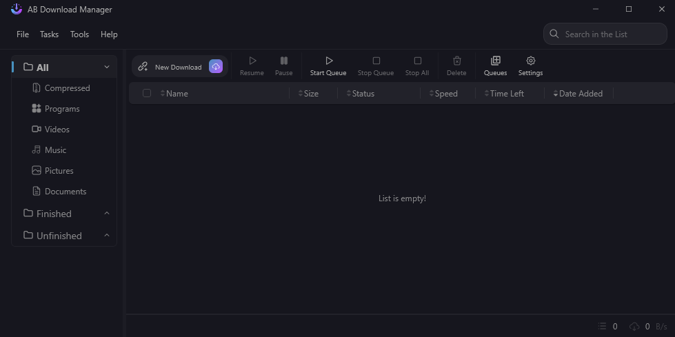Expand the Finished category
This screenshot has width=675, height=337.
click(x=107, y=214)
